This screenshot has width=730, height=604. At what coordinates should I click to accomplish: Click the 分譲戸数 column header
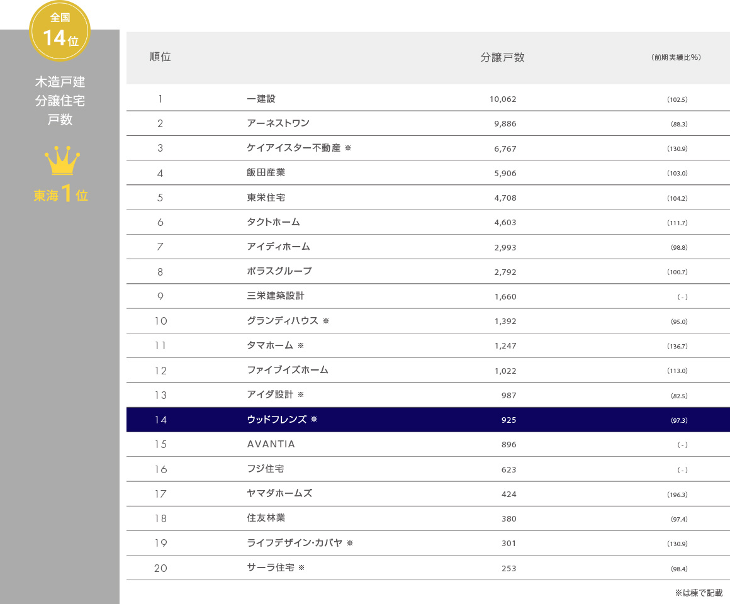(x=502, y=57)
